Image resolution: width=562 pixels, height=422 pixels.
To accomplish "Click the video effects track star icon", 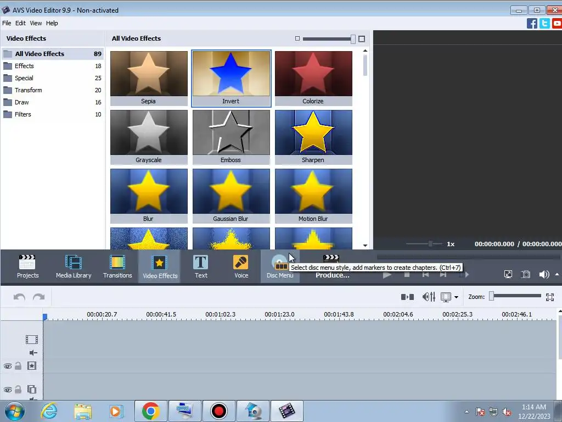I will (x=31, y=366).
